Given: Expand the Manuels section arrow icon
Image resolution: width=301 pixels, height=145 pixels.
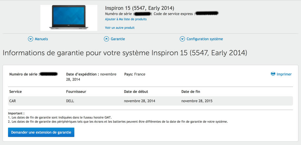Looking at the screenshot, I should 31,39.
